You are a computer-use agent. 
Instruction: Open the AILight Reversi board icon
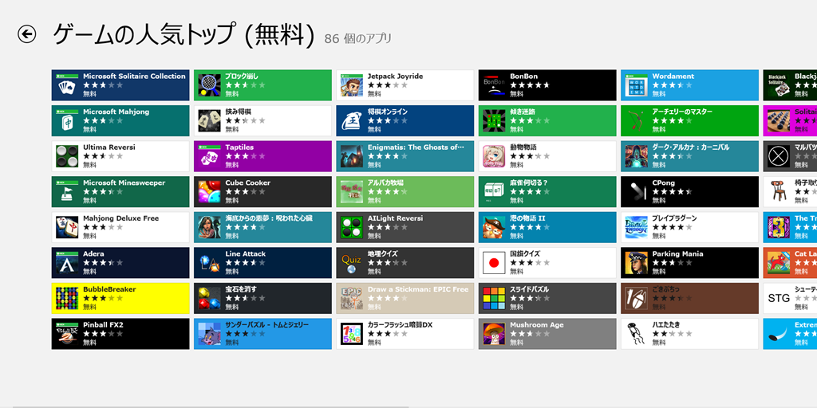point(351,227)
